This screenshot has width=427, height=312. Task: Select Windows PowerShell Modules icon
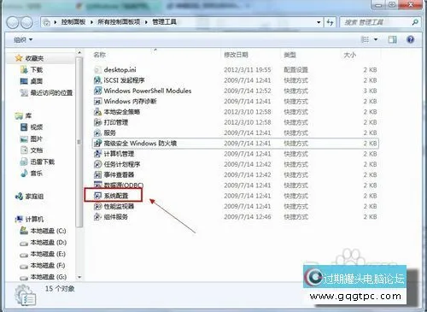click(97, 91)
